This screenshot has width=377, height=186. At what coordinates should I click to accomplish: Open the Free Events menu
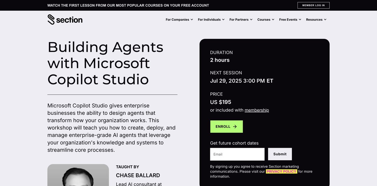click(x=290, y=20)
